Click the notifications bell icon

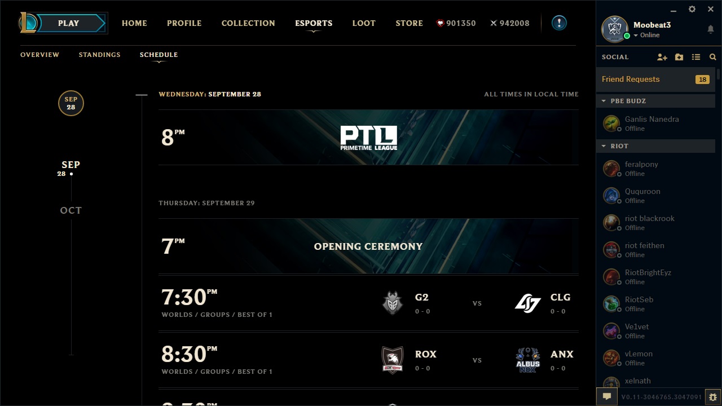coord(710,29)
